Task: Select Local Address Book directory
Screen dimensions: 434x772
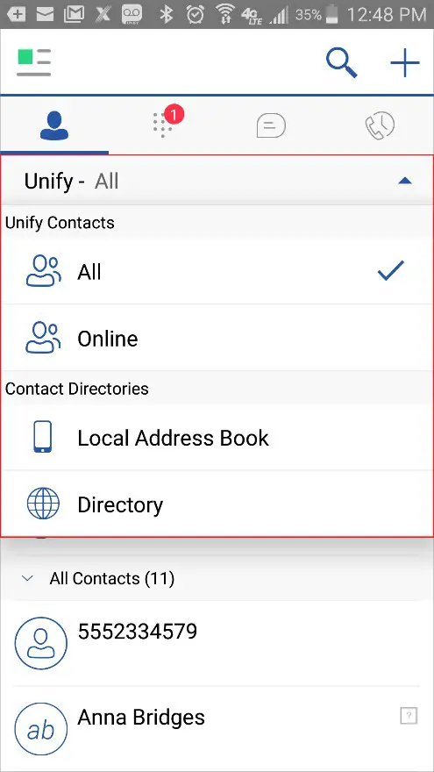Action: pos(217,437)
